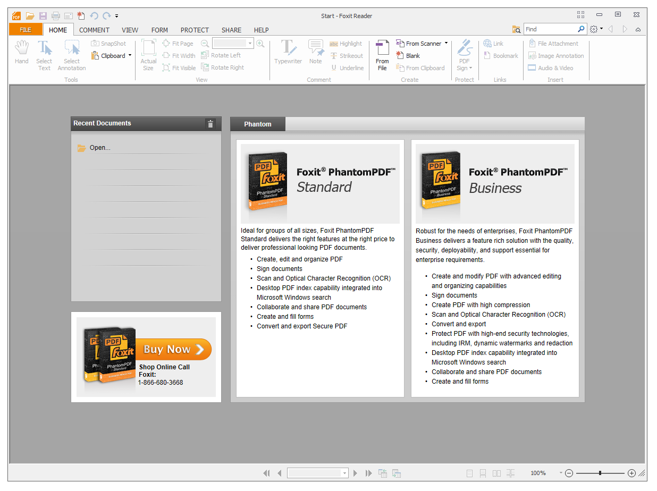Screen dimensions: 657x491
Task: Insert an Image Annotation
Action: (556, 56)
